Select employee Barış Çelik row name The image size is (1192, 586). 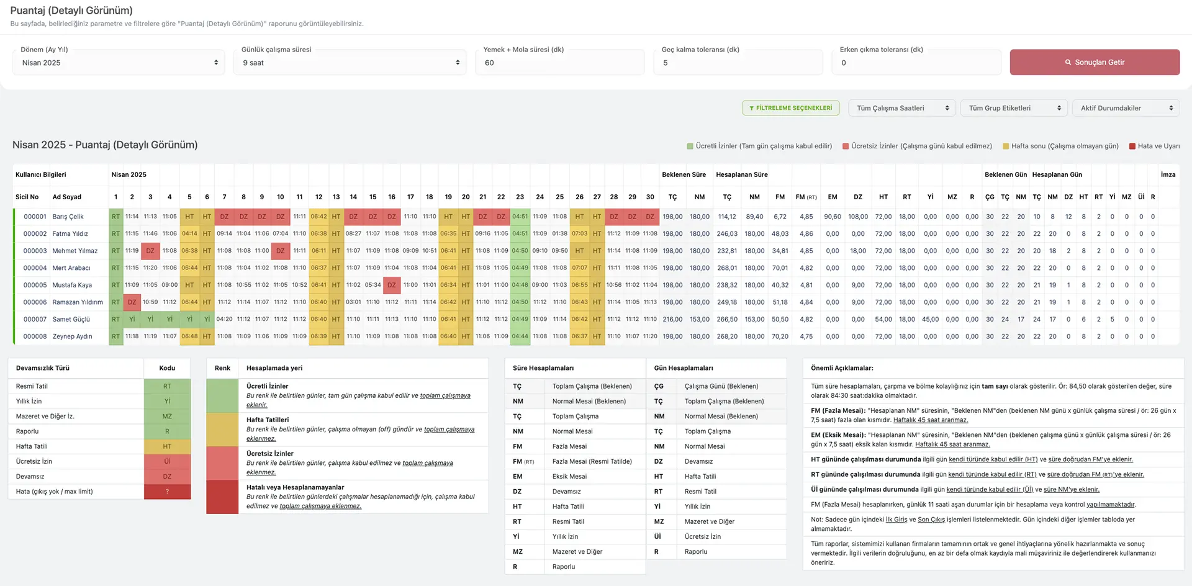[68, 217]
